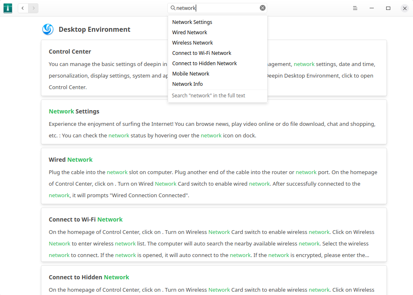Maximize the manual window
The width and height of the screenshot is (413, 295).
click(x=388, y=8)
